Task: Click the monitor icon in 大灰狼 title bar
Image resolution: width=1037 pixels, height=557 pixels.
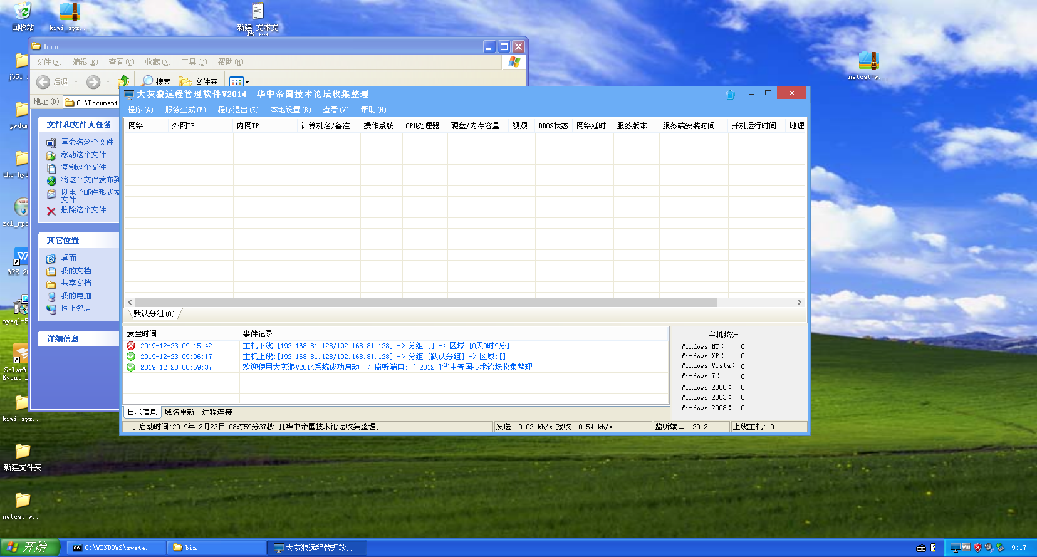Action: (x=129, y=95)
